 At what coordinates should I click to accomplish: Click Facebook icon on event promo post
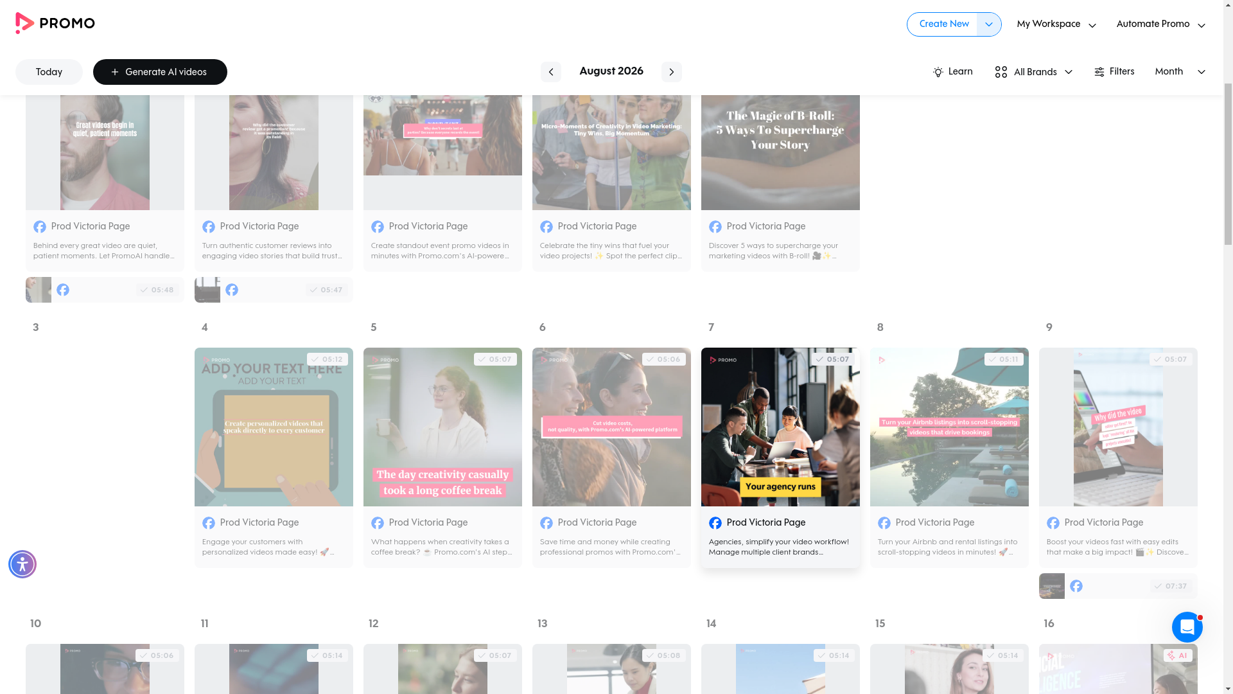pos(378,227)
